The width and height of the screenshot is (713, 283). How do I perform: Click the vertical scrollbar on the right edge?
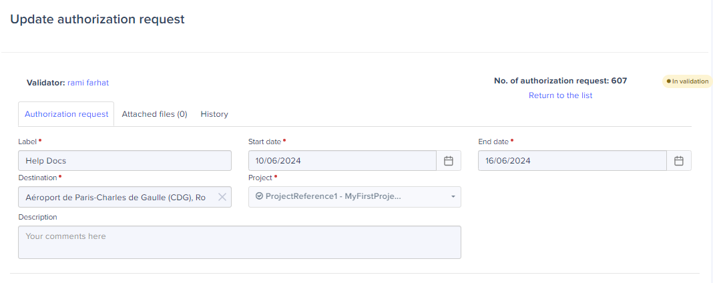[x=710, y=133]
